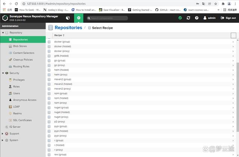Open the Getting Started bookmark
This screenshot has height=157, width=239.
click(x=140, y=10)
